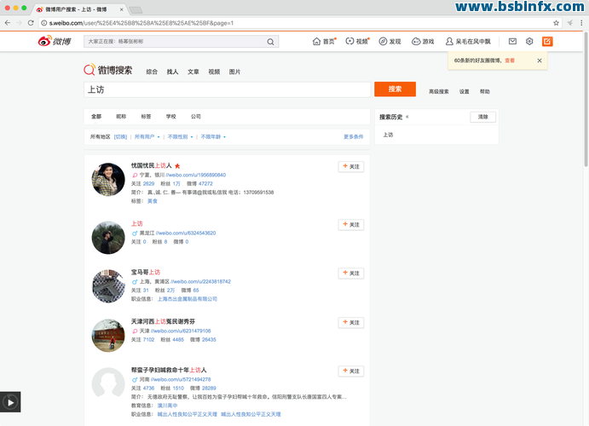Viewport: 589px width, 426px height.
Task: Click the play button at bottom left
Action: coord(10,402)
